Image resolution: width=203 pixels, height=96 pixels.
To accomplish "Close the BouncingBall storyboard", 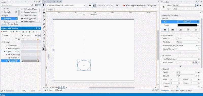I will coord(14,32).
